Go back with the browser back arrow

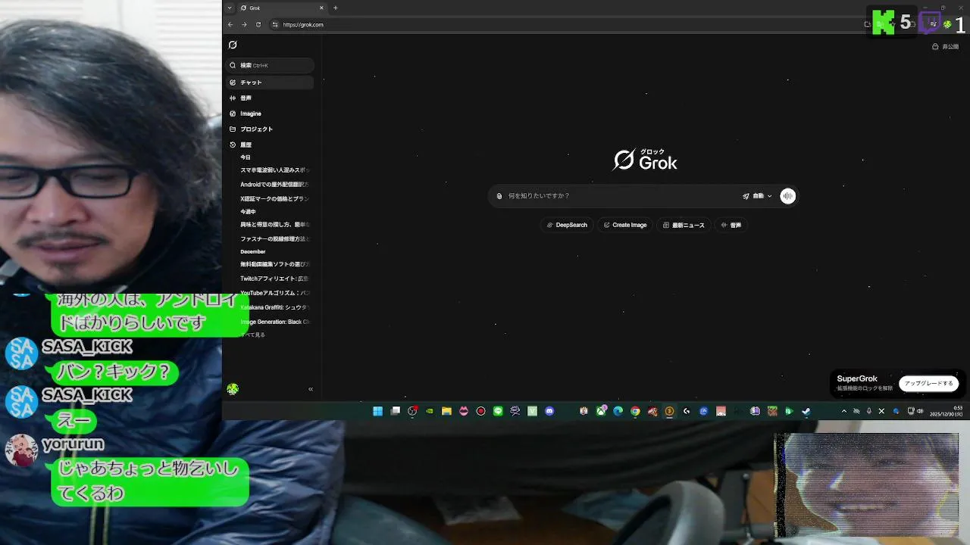(x=230, y=24)
